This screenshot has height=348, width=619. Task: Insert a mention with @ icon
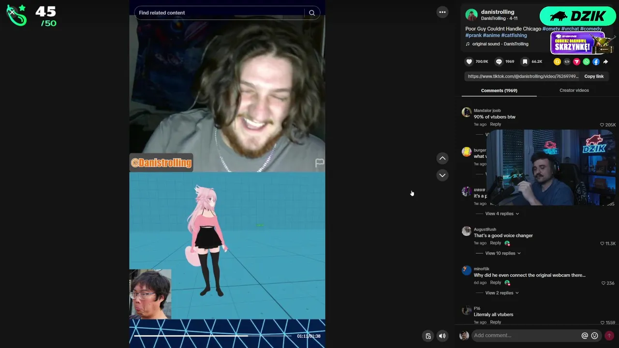[x=585, y=335]
